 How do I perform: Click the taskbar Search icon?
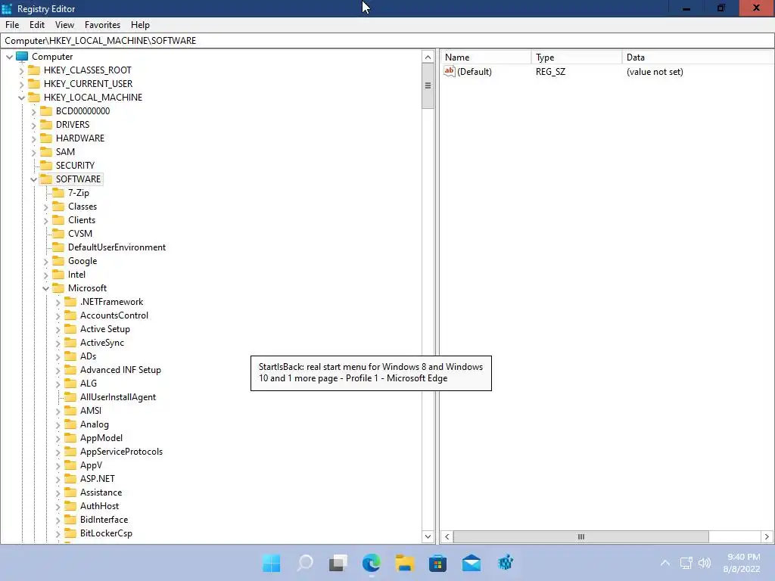(x=305, y=563)
